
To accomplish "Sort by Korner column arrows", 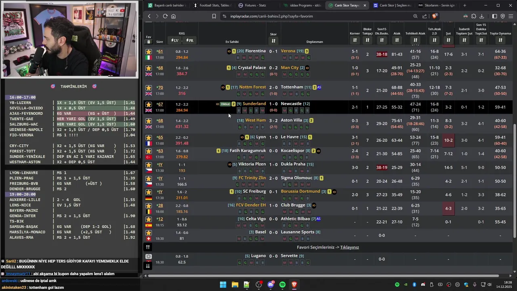I will click(355, 40).
